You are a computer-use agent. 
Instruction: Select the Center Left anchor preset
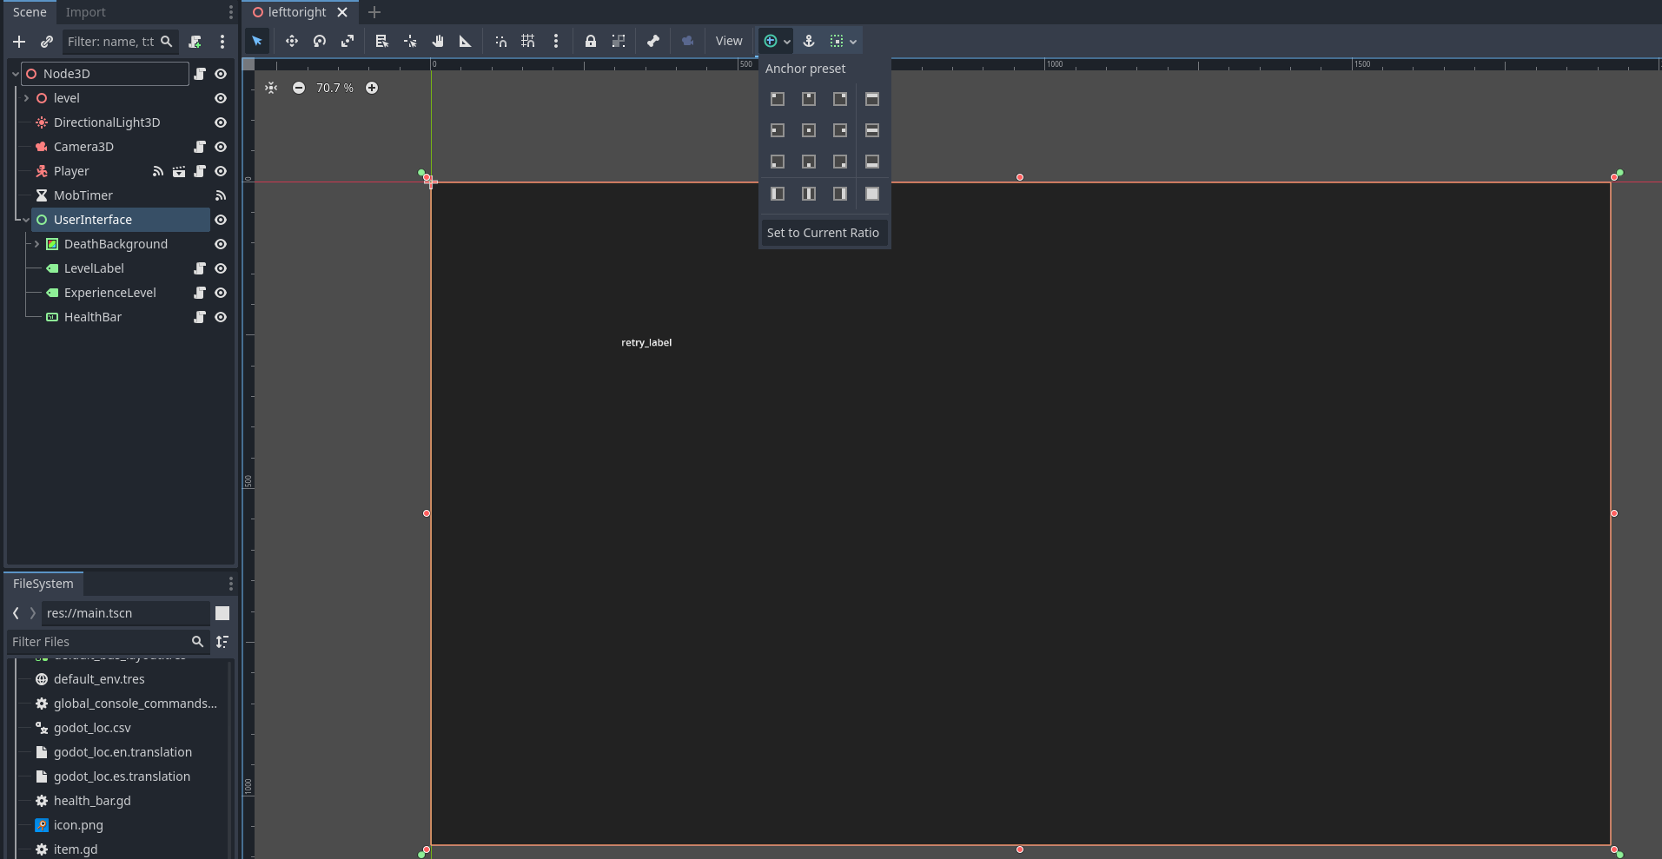coord(778,130)
